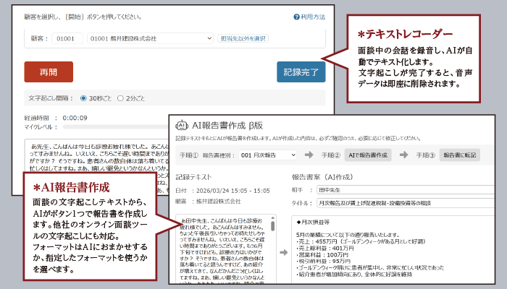
Task: Click the タイトル field 月次報告及び賃上げ促進税制
Action: point(406,203)
